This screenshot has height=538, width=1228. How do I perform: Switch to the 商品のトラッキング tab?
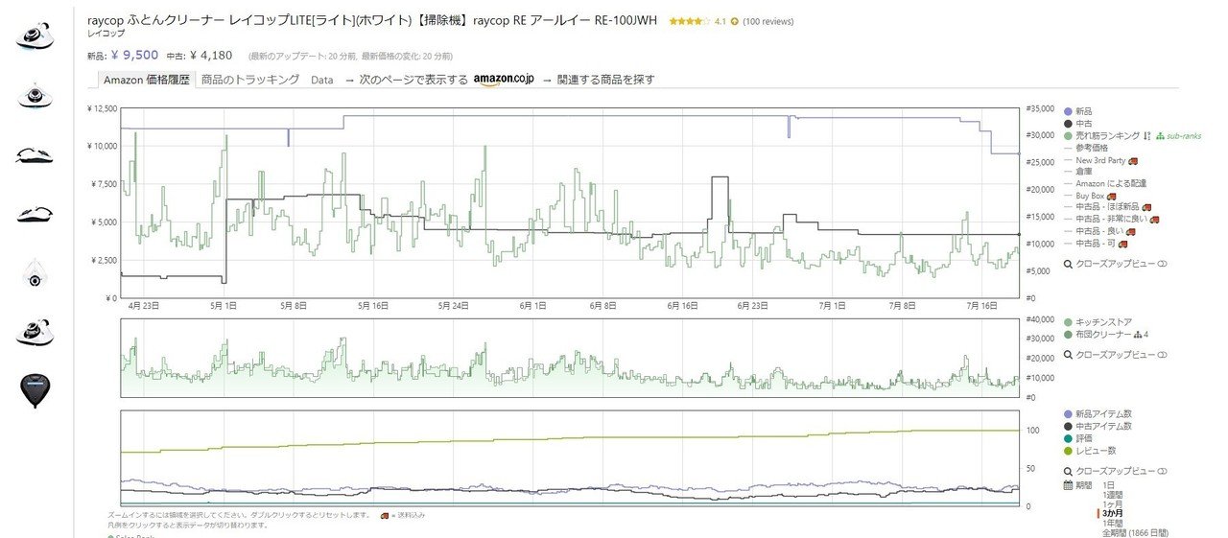(x=250, y=80)
